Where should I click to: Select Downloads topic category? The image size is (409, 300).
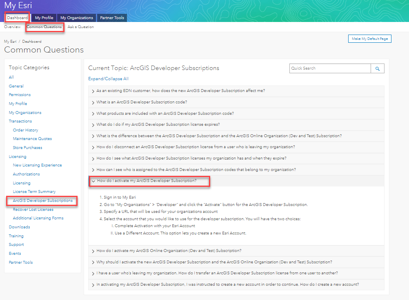coord(19,227)
